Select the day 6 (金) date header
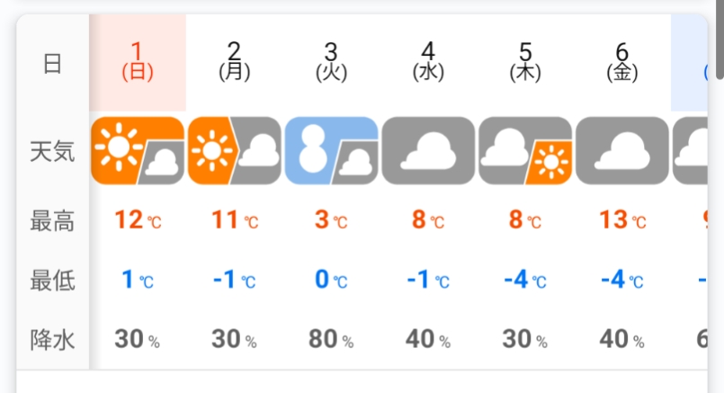 [x=622, y=62]
